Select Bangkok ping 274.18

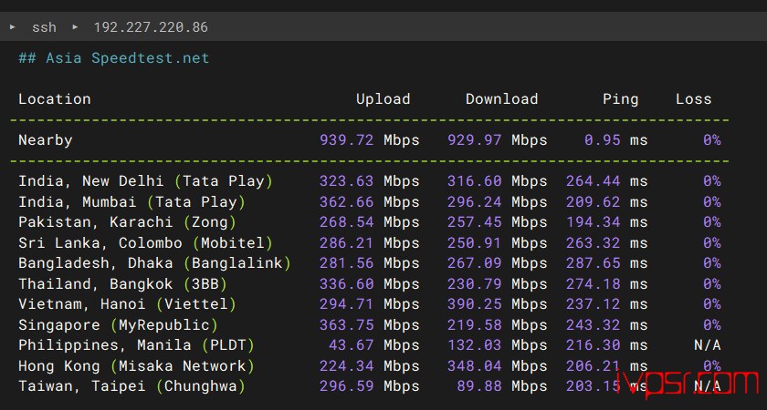594,283
